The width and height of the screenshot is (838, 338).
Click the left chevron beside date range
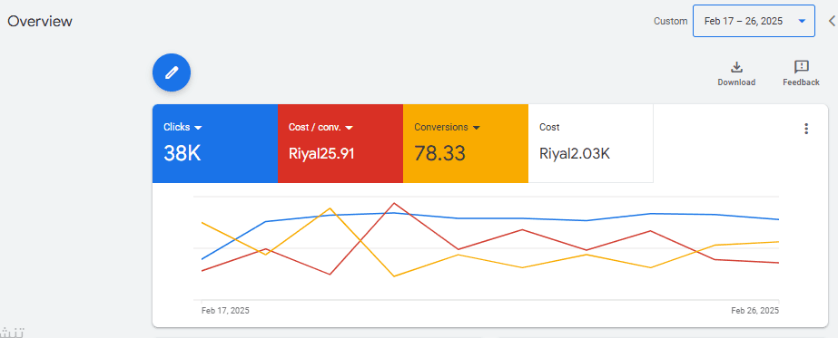(833, 21)
